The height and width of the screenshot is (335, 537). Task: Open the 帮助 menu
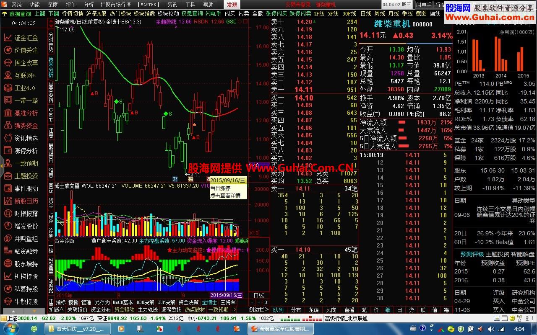pyautogui.click(x=208, y=5)
